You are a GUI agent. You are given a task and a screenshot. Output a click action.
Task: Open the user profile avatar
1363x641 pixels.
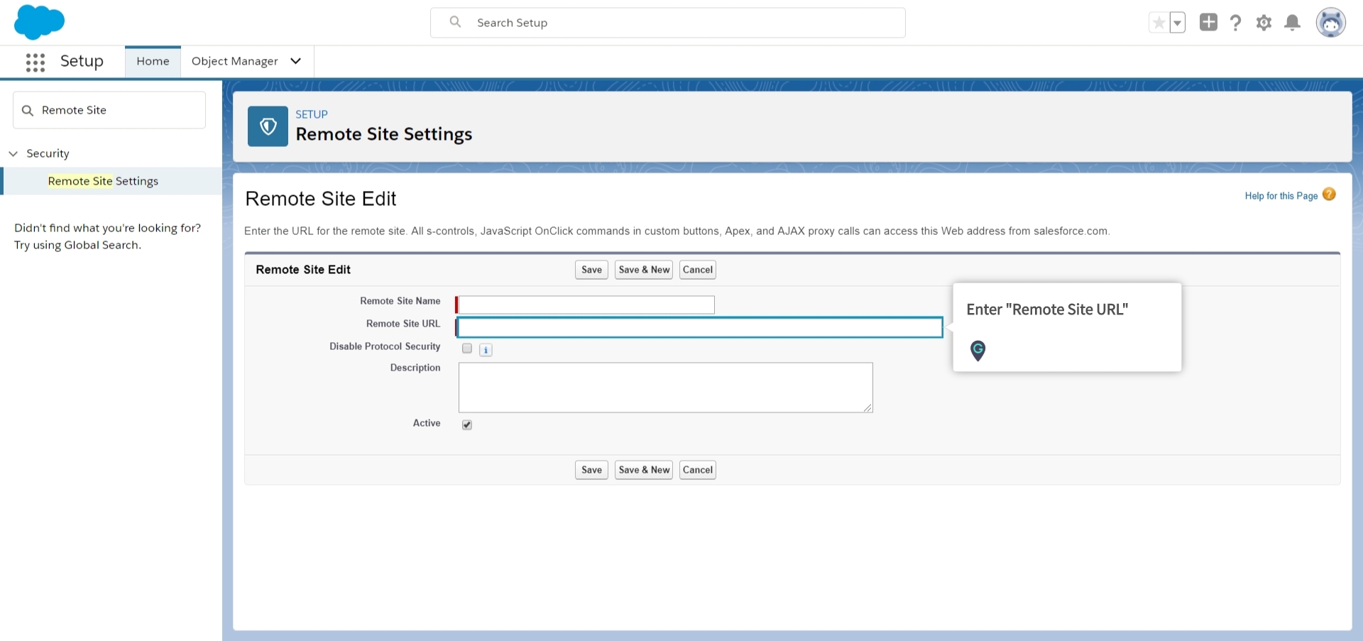(x=1330, y=23)
